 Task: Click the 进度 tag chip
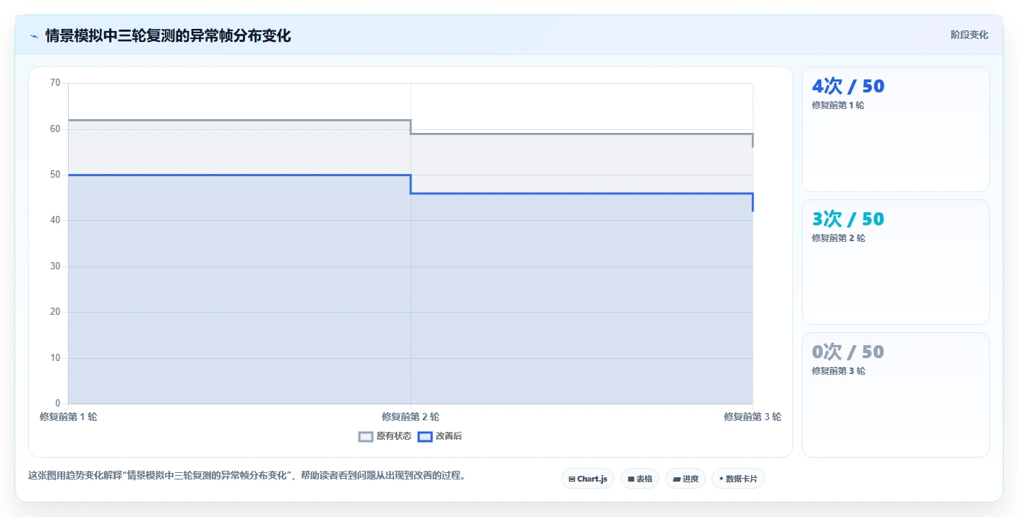tap(685, 479)
